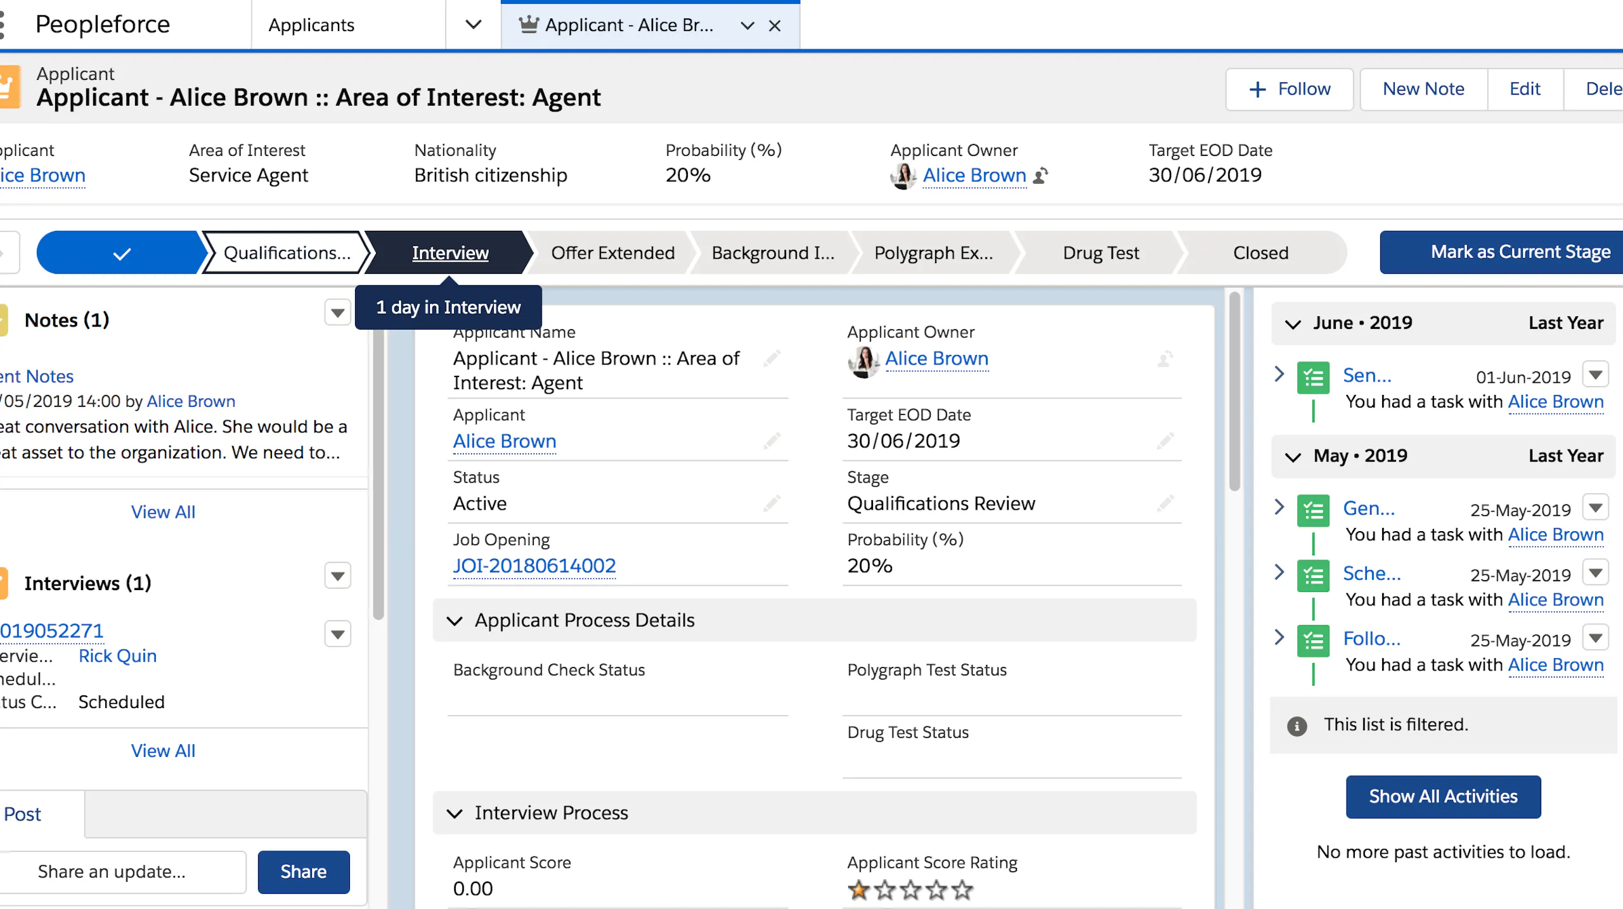Viewport: 1623px width, 909px height.
Task: Collapse the June 2019 activity group
Action: tap(1293, 324)
